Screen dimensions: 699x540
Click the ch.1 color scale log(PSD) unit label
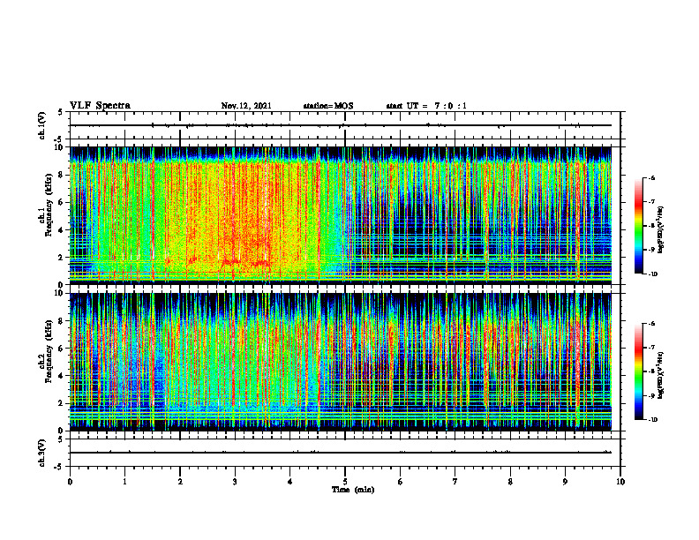click(x=661, y=230)
